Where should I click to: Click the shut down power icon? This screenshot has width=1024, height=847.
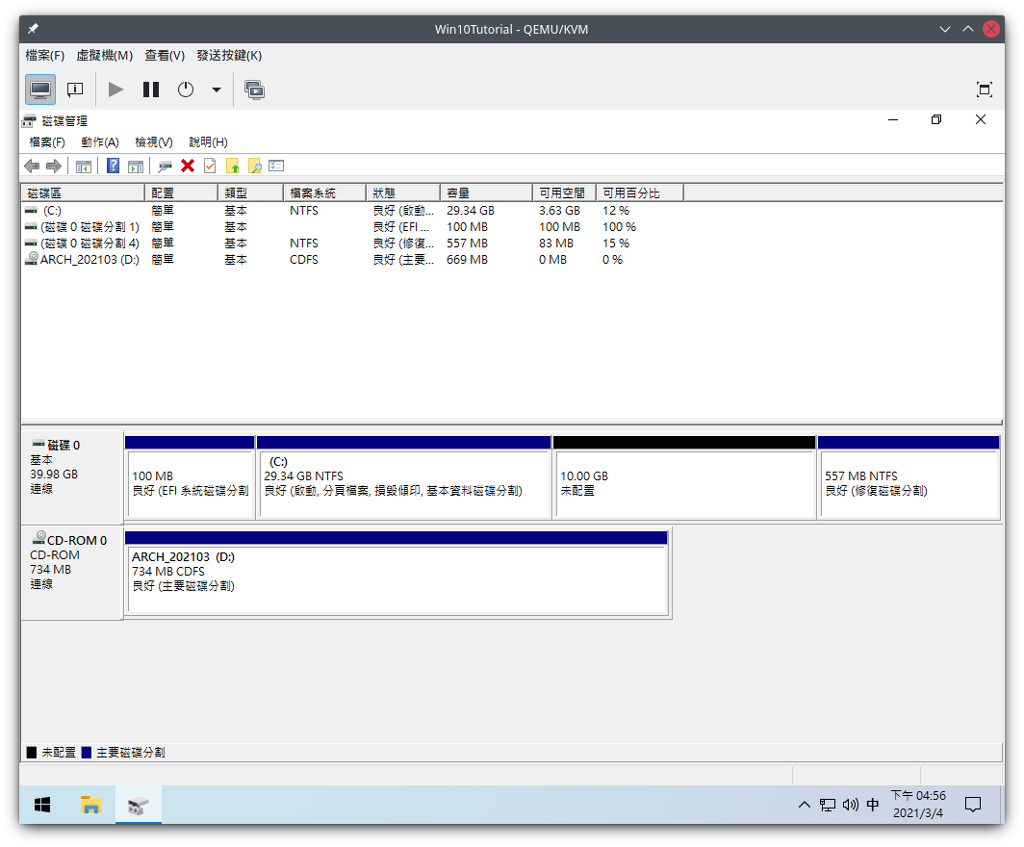[186, 90]
